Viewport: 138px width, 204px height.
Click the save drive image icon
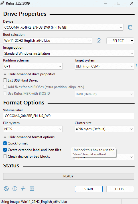click(x=130, y=27)
